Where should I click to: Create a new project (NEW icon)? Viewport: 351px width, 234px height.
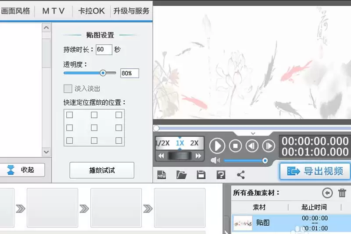(161, 174)
